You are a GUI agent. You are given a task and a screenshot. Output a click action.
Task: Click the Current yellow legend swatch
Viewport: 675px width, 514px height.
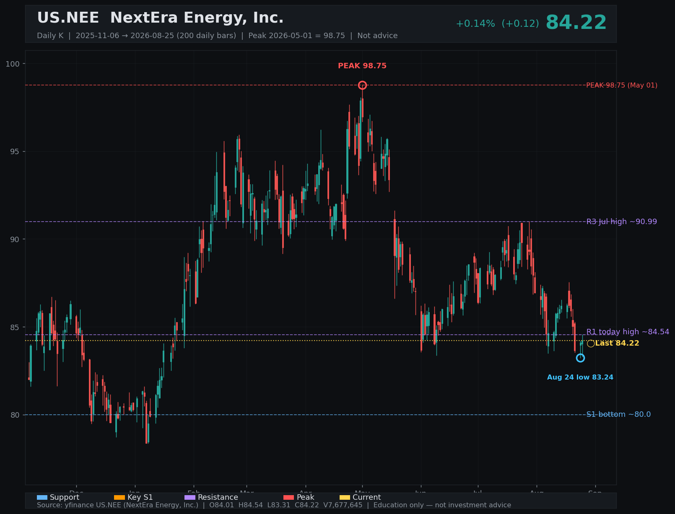345,497
